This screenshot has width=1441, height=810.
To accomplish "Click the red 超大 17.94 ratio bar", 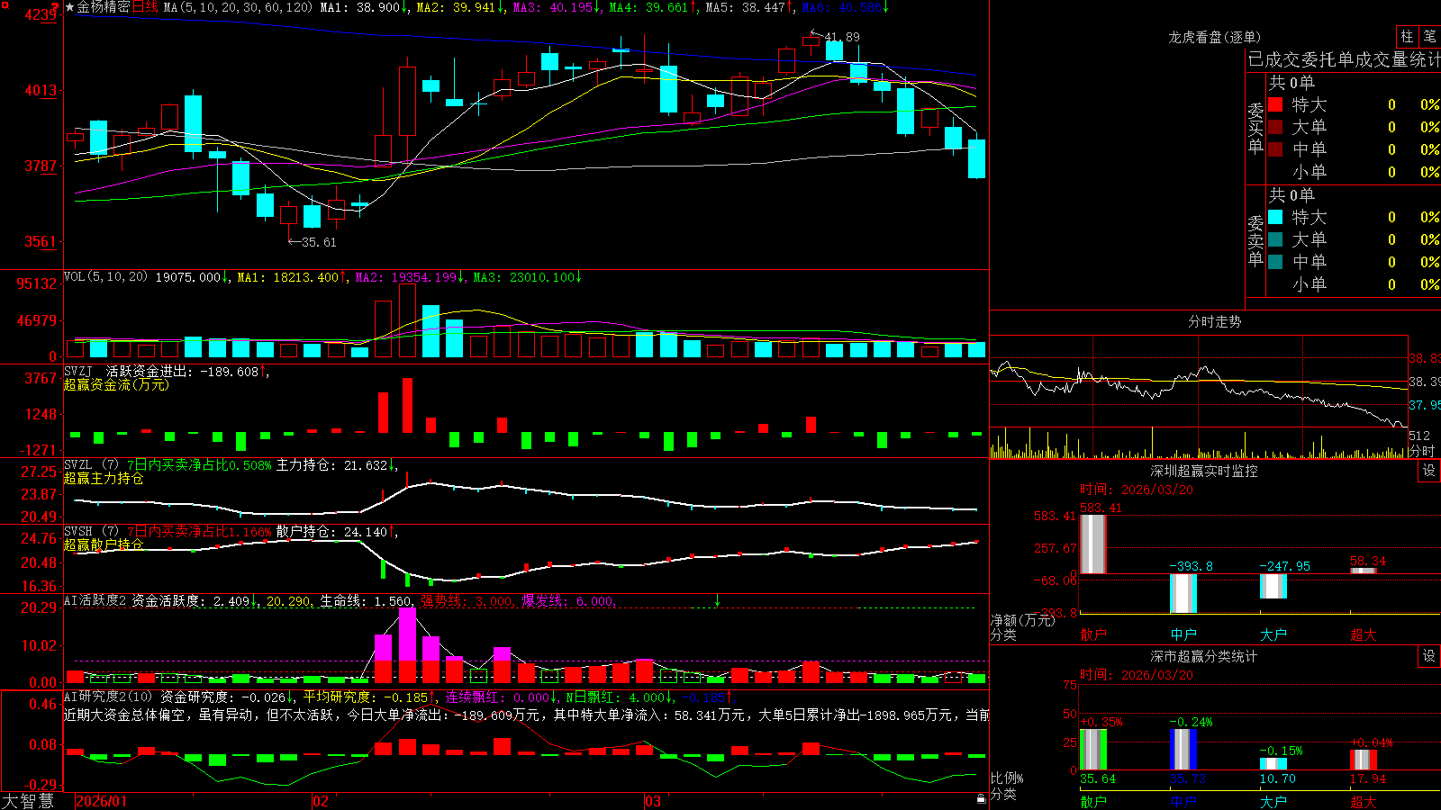I will (x=1364, y=760).
